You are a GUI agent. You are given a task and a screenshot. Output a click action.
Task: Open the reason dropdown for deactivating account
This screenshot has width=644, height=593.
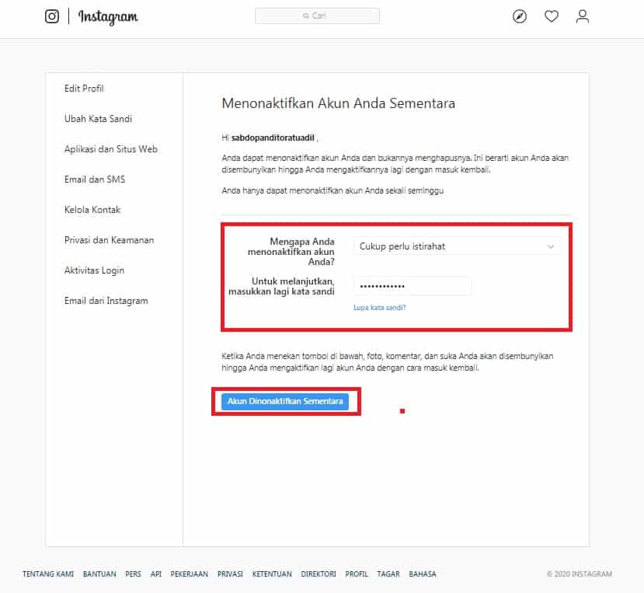pos(456,246)
